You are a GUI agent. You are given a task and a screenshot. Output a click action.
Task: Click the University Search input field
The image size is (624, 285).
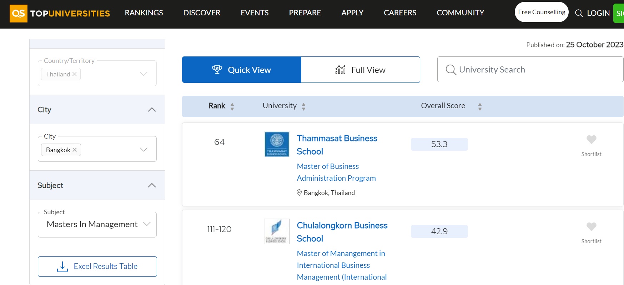(530, 69)
